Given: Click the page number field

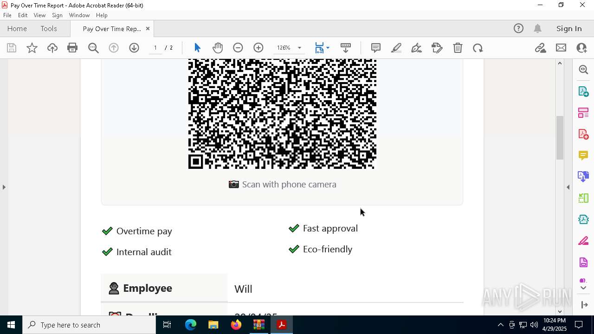Looking at the screenshot, I should tap(155, 48).
